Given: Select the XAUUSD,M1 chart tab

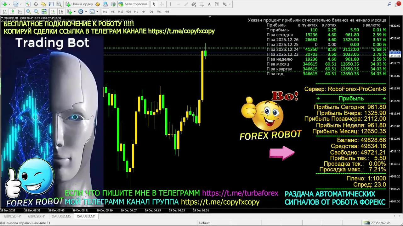Looking at the screenshot, I should coord(86,216).
